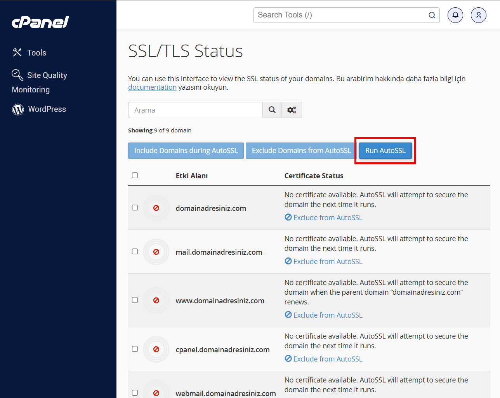Click the magnifier icon in Search Tools

click(432, 15)
